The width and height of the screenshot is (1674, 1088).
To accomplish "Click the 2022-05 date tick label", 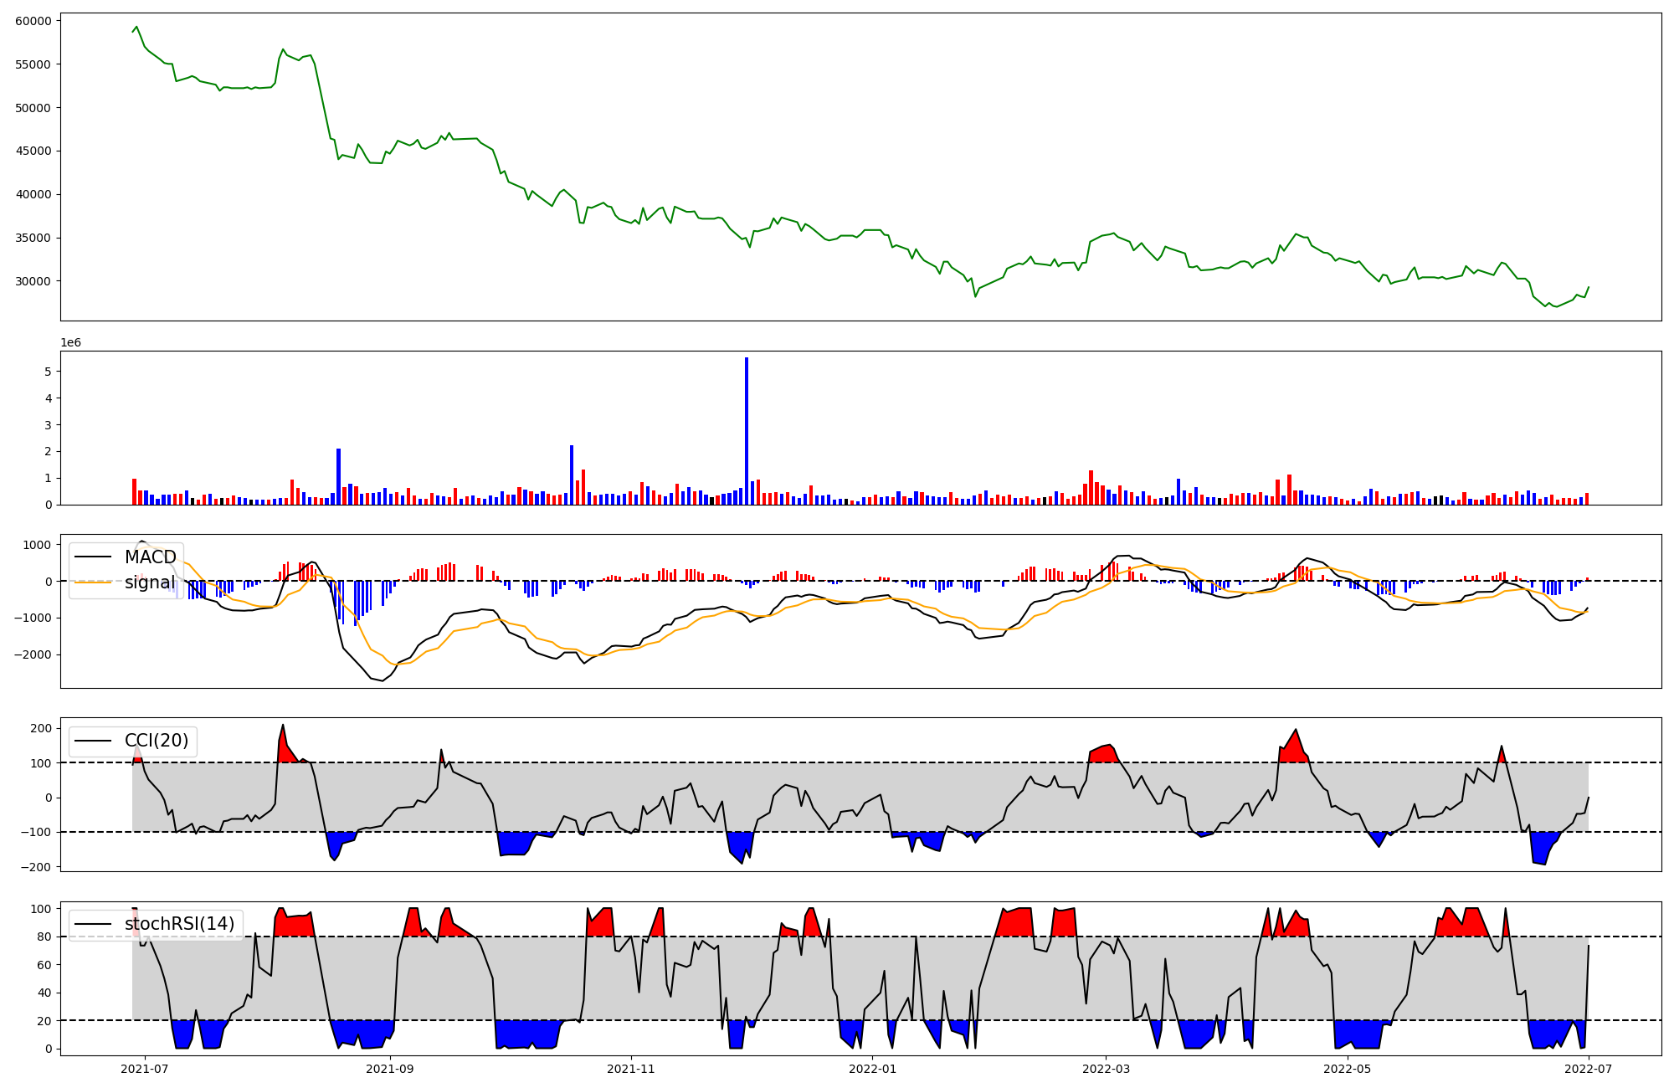I will (1348, 1069).
